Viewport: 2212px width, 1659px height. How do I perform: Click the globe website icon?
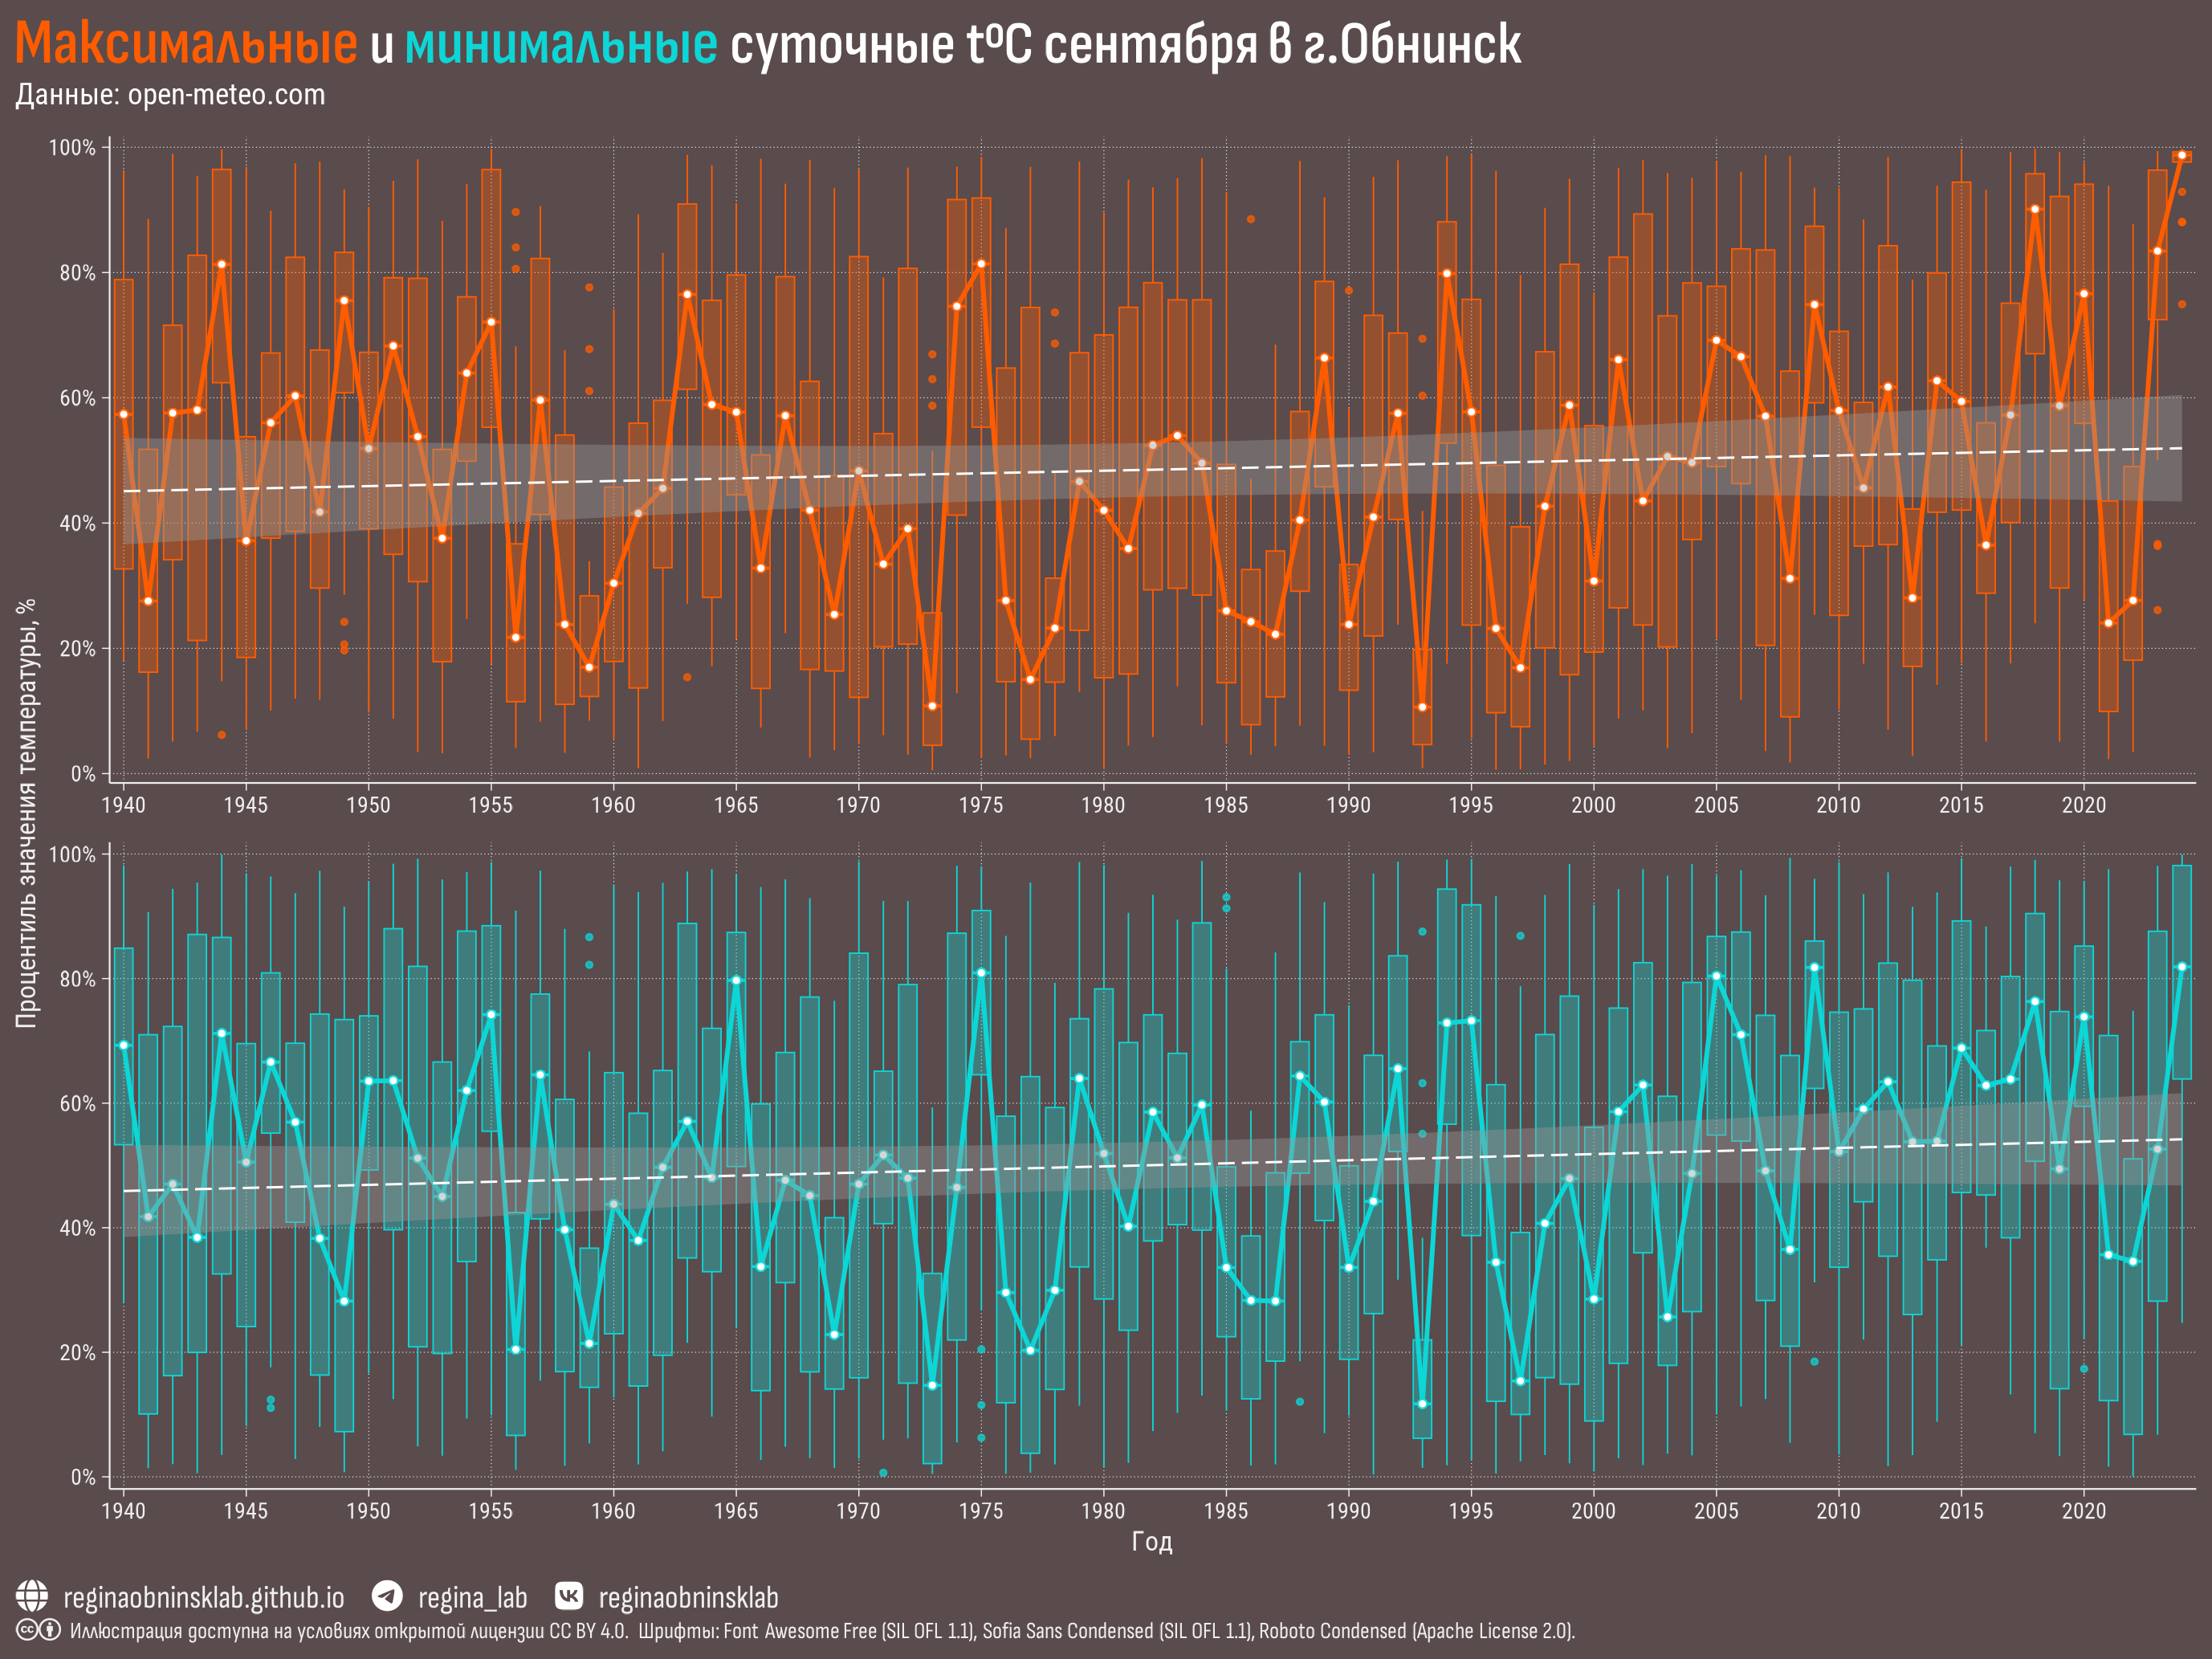pos(32,1596)
